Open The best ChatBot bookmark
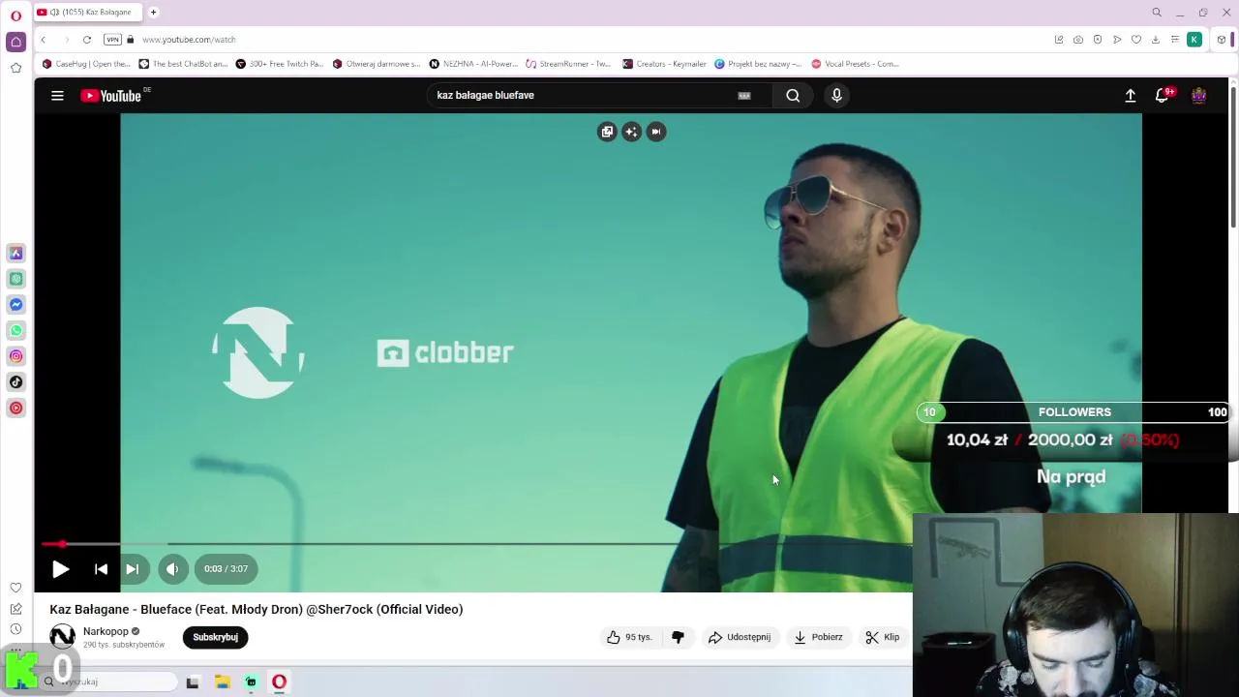Screen dimensions: 1239x697 [x=183, y=64]
